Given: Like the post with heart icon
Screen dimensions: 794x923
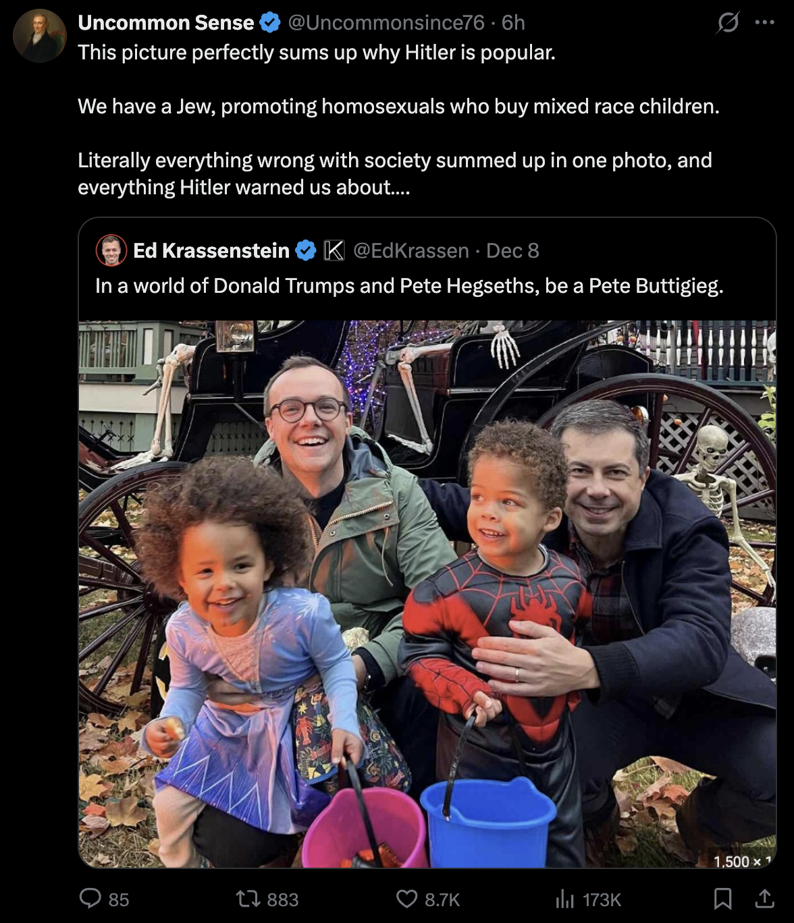Looking at the screenshot, I should [406, 899].
